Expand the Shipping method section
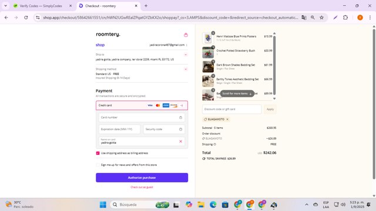 [x=186, y=69]
